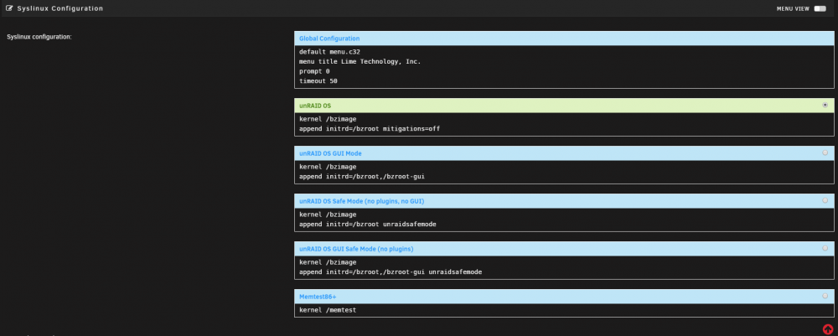This screenshot has width=838, height=336.
Task: Click the Syslinux Configuration edit icon
Action: tap(9, 8)
